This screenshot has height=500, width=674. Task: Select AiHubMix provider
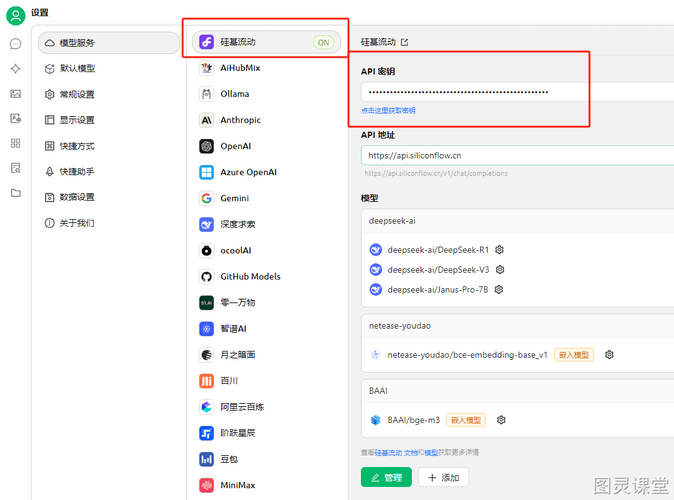(266, 68)
